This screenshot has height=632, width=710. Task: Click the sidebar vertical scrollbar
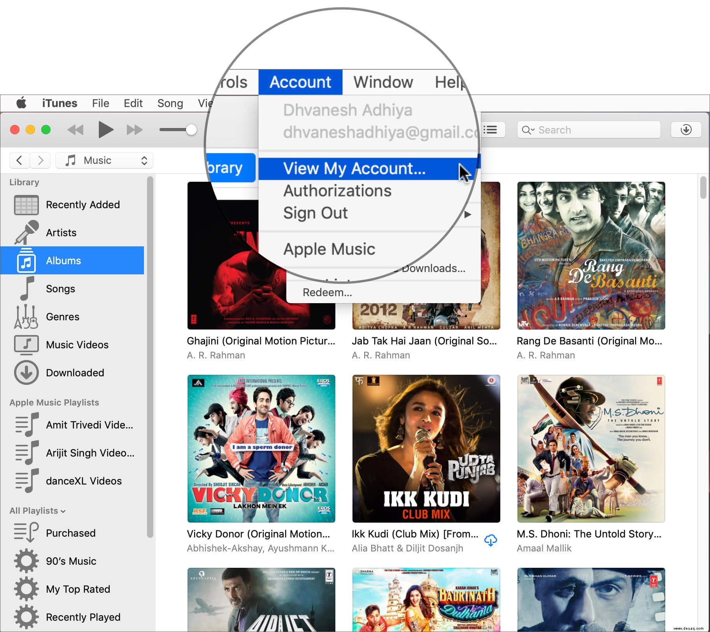coord(150,357)
